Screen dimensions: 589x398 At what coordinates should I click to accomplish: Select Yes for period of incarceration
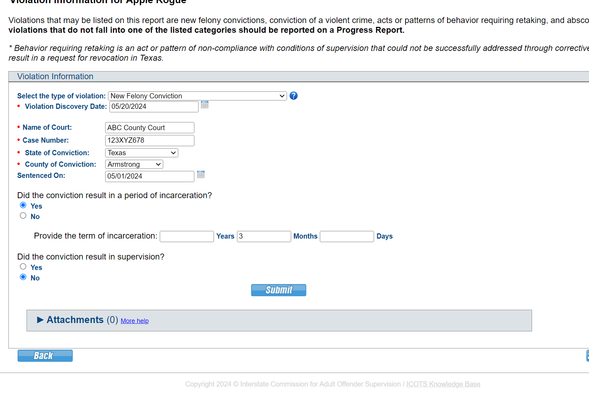pyautogui.click(x=23, y=205)
